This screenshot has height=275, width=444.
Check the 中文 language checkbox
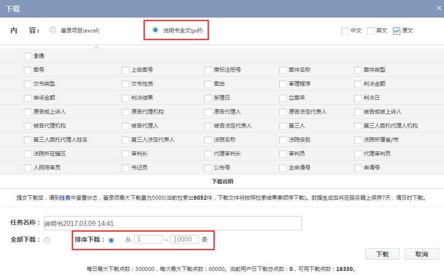[345, 31]
